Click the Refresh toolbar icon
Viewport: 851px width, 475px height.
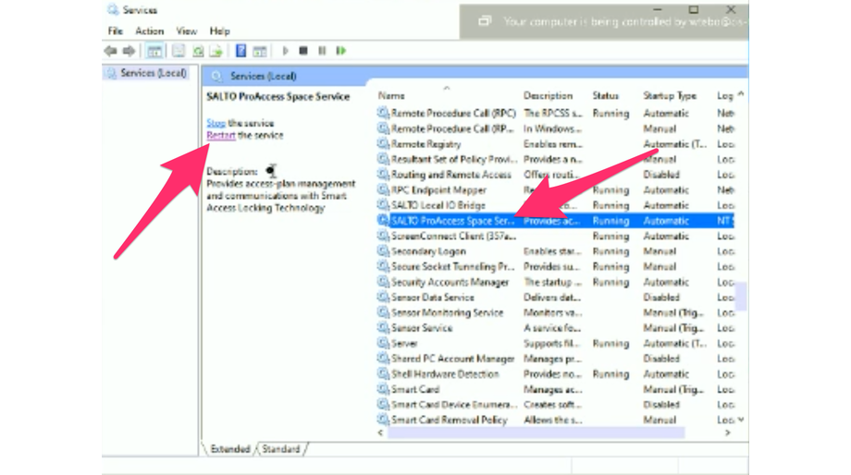pos(198,51)
